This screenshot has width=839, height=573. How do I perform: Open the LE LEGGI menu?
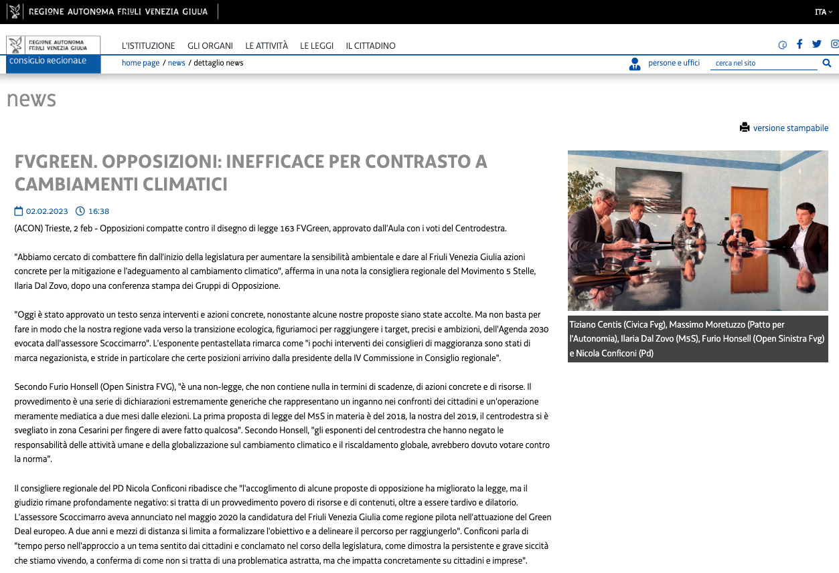pyautogui.click(x=317, y=45)
